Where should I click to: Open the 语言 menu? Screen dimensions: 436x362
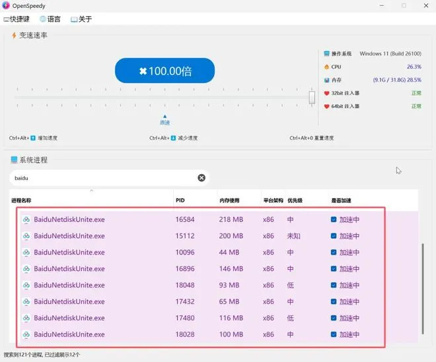point(50,19)
